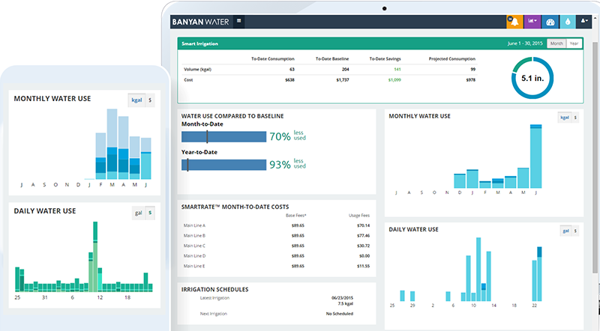The image size is (600, 331).
Task: Select kgal in phone Monthly Water Use
Action: pyautogui.click(x=136, y=100)
